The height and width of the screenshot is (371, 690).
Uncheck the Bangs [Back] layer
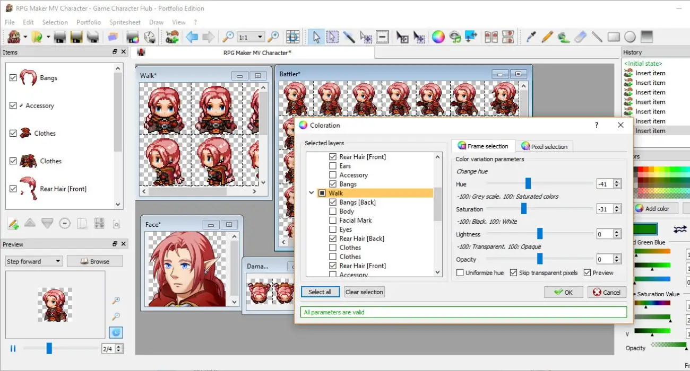click(x=333, y=202)
